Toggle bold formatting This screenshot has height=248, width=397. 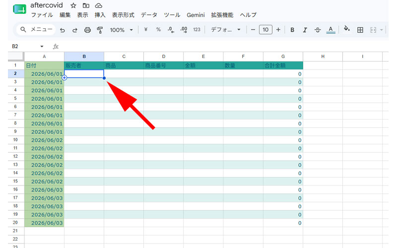(292, 30)
